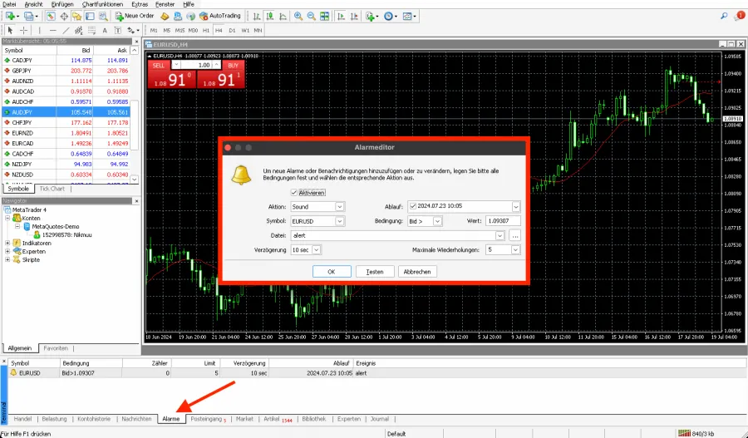Open the chart templates icon

pyautogui.click(x=409, y=17)
